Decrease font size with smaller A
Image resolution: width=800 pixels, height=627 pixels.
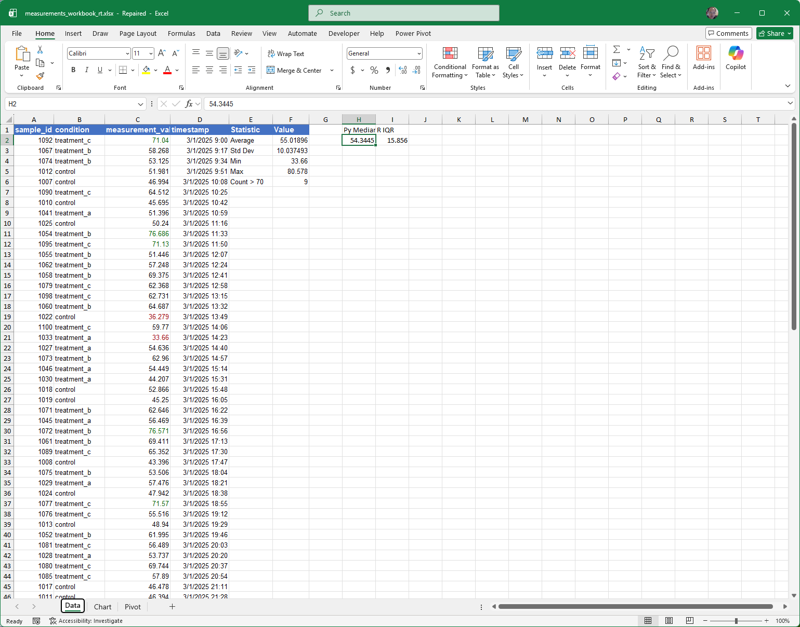pos(175,53)
